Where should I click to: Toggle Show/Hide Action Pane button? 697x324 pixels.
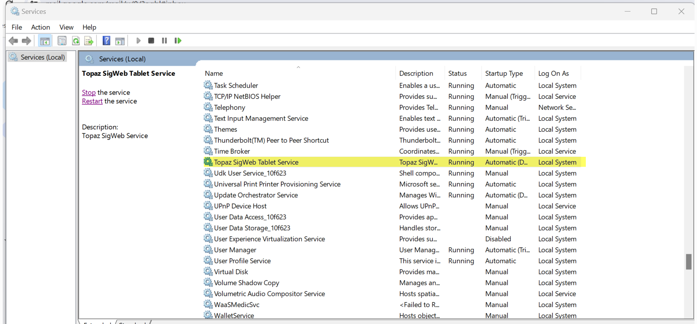pos(120,41)
